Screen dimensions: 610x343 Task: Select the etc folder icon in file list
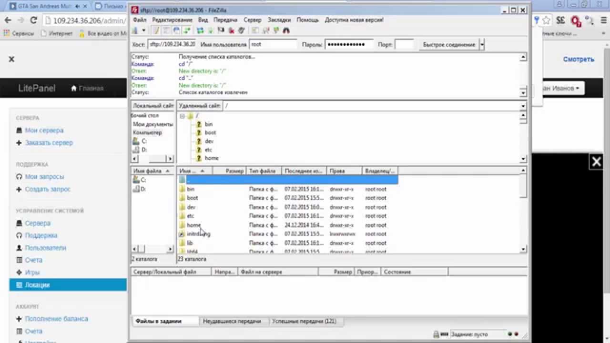point(182,216)
